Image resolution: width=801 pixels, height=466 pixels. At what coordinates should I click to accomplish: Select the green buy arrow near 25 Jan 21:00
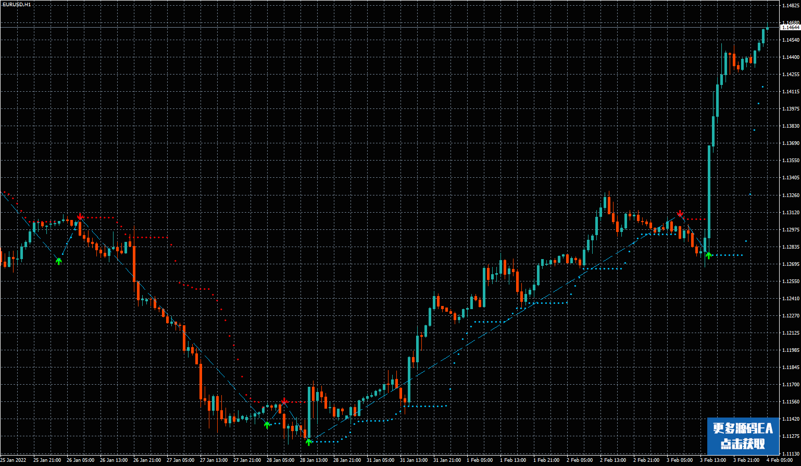[59, 261]
